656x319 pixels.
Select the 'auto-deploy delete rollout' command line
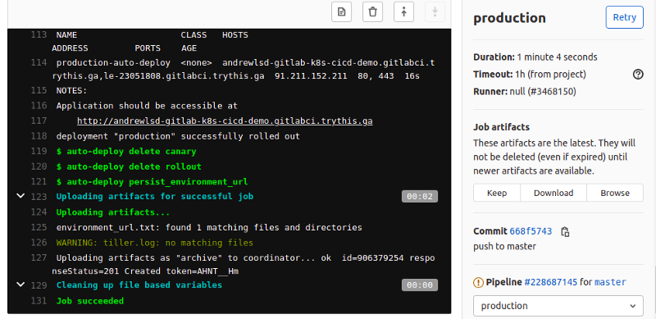[x=129, y=166]
